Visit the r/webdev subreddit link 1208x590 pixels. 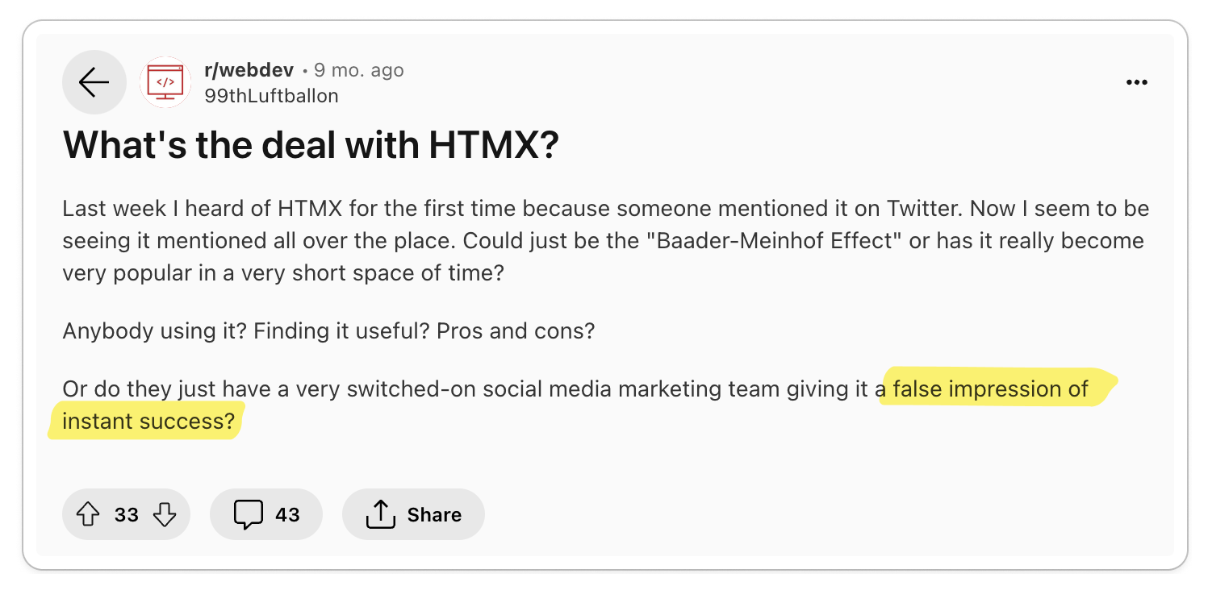pyautogui.click(x=249, y=70)
